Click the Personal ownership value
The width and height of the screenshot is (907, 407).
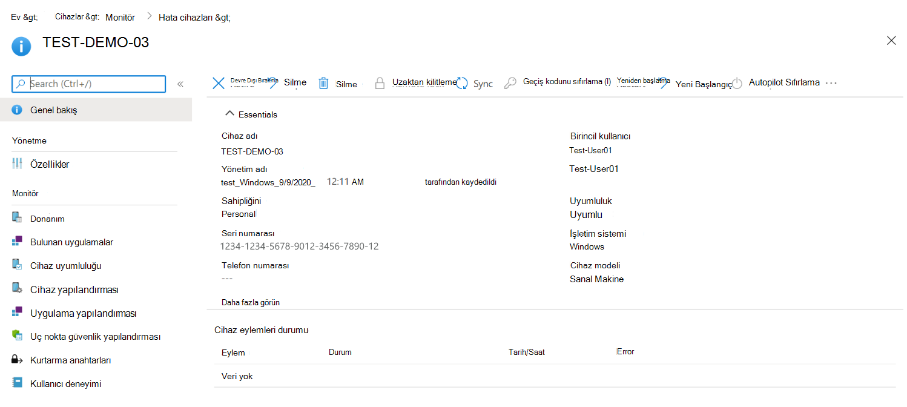pos(239,214)
